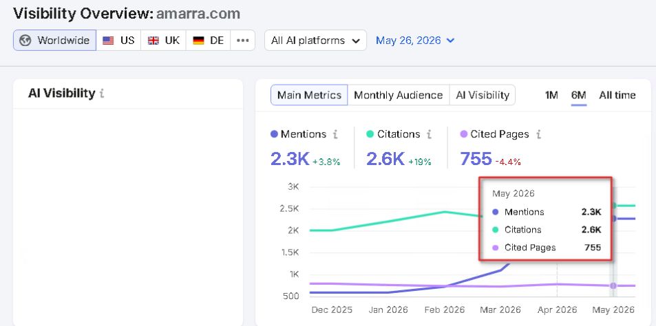Screen dimensions: 656x326
Task: Switch to the Monthly Audience tab
Action: pyautogui.click(x=399, y=96)
